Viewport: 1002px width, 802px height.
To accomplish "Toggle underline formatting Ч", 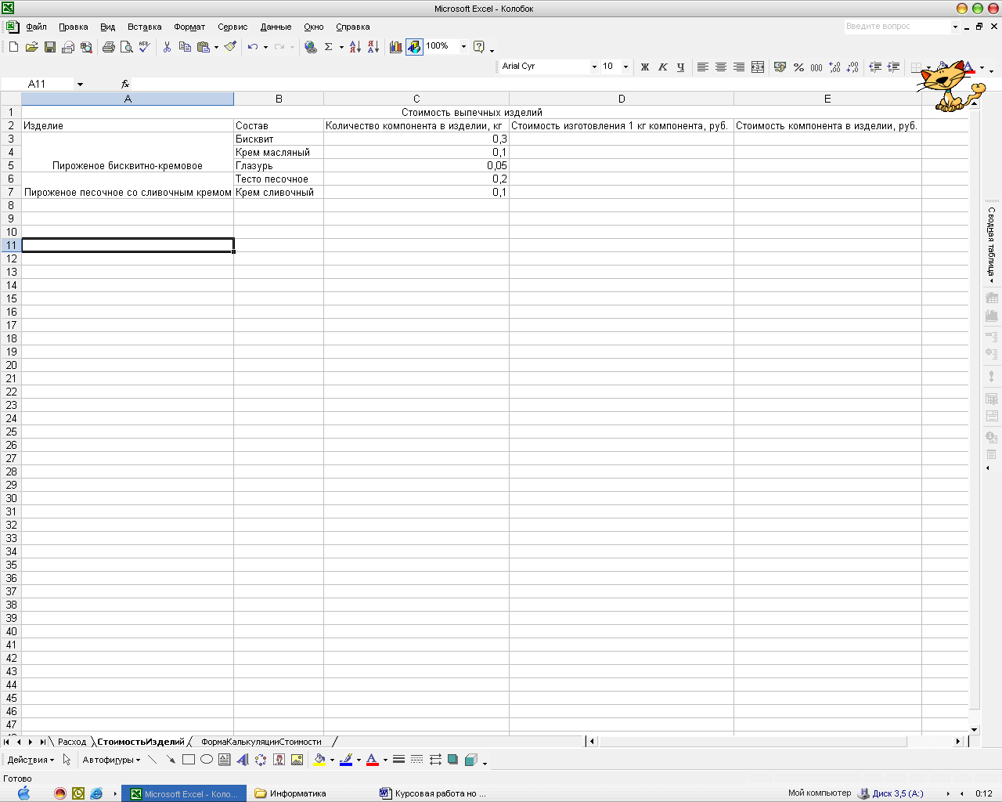I will click(x=680, y=67).
